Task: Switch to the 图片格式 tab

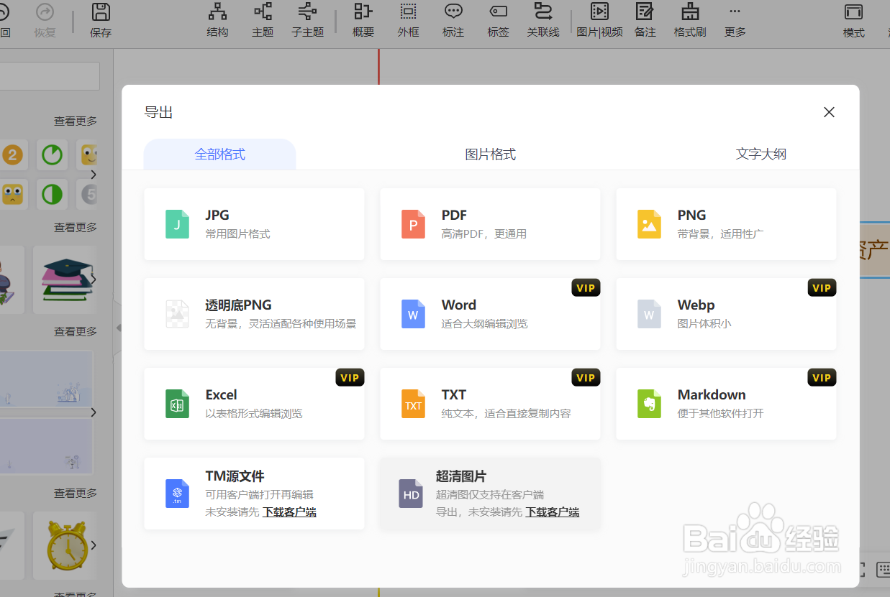Action: pyautogui.click(x=491, y=154)
